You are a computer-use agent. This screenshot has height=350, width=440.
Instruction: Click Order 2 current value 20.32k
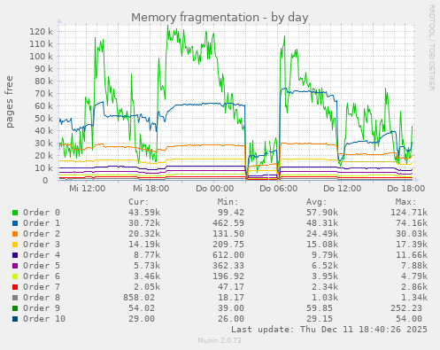tap(144, 234)
